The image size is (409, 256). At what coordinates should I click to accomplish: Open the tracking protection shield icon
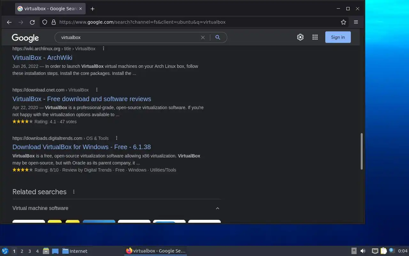(x=45, y=22)
